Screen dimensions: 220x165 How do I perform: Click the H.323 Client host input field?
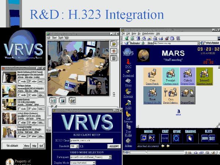point(91,140)
